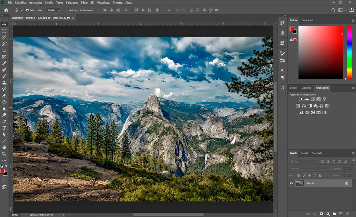The image size is (356, 217).
Task: Create a new layer in Livelli panel
Action: click(341, 214)
